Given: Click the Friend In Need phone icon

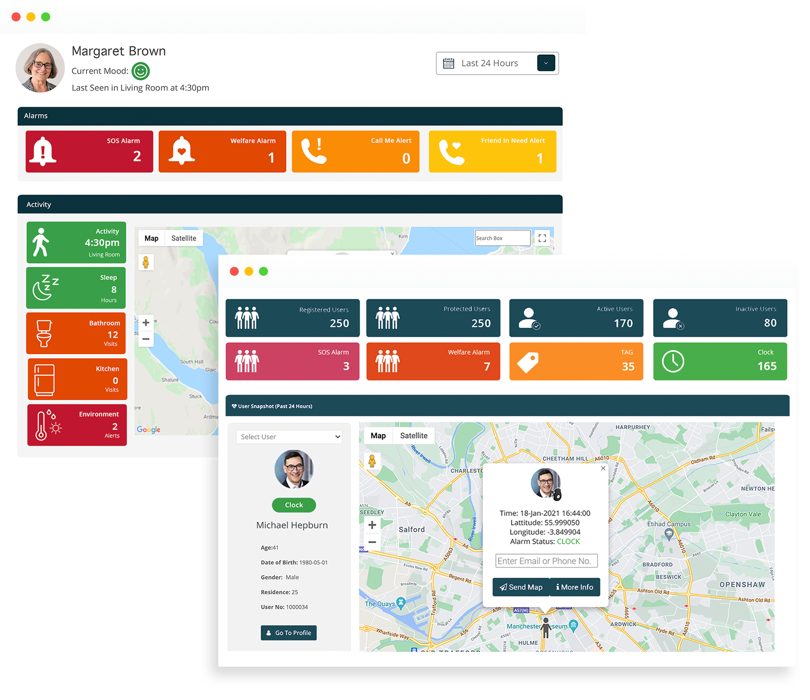Looking at the screenshot, I should point(451,152).
